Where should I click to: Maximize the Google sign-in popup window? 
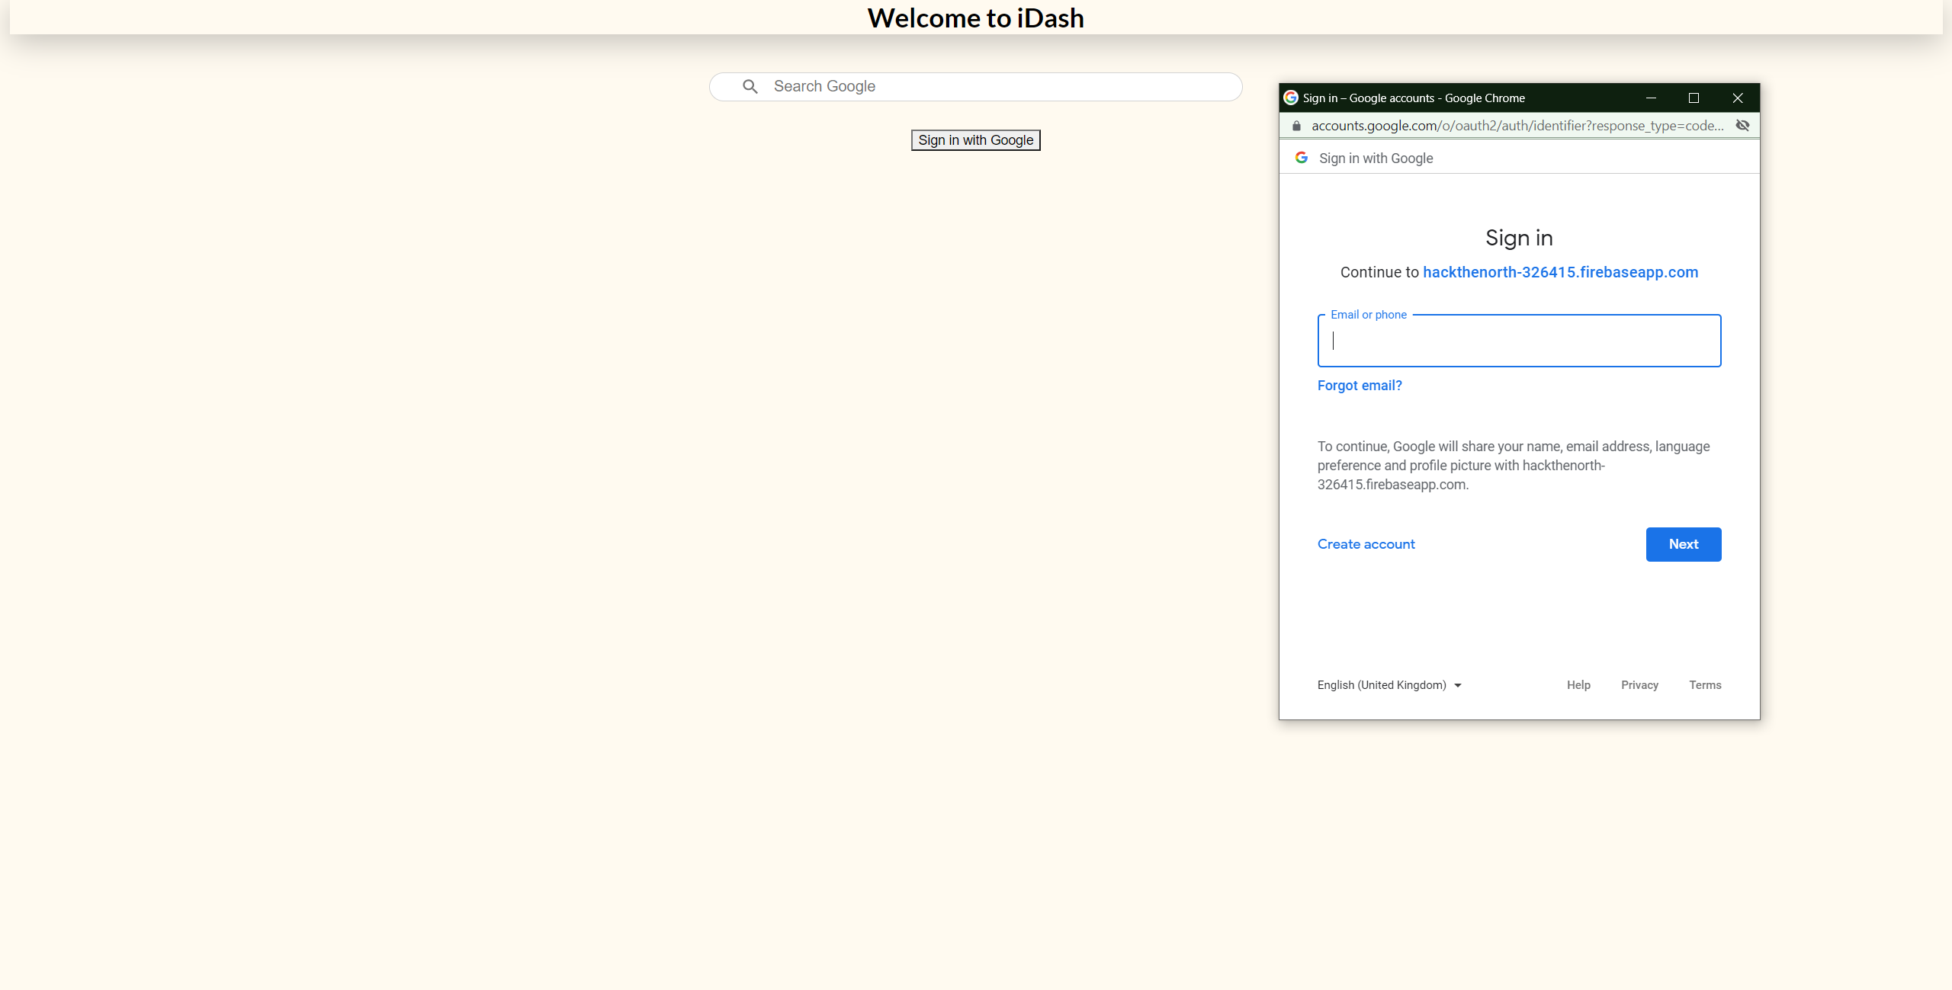[1694, 98]
